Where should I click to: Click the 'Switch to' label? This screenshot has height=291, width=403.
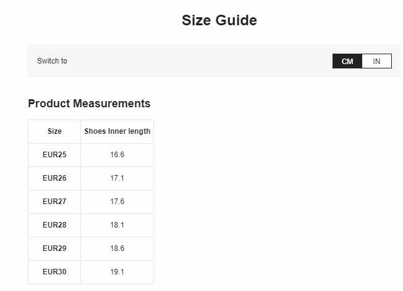tap(52, 61)
